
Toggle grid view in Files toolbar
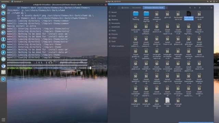(195, 8)
